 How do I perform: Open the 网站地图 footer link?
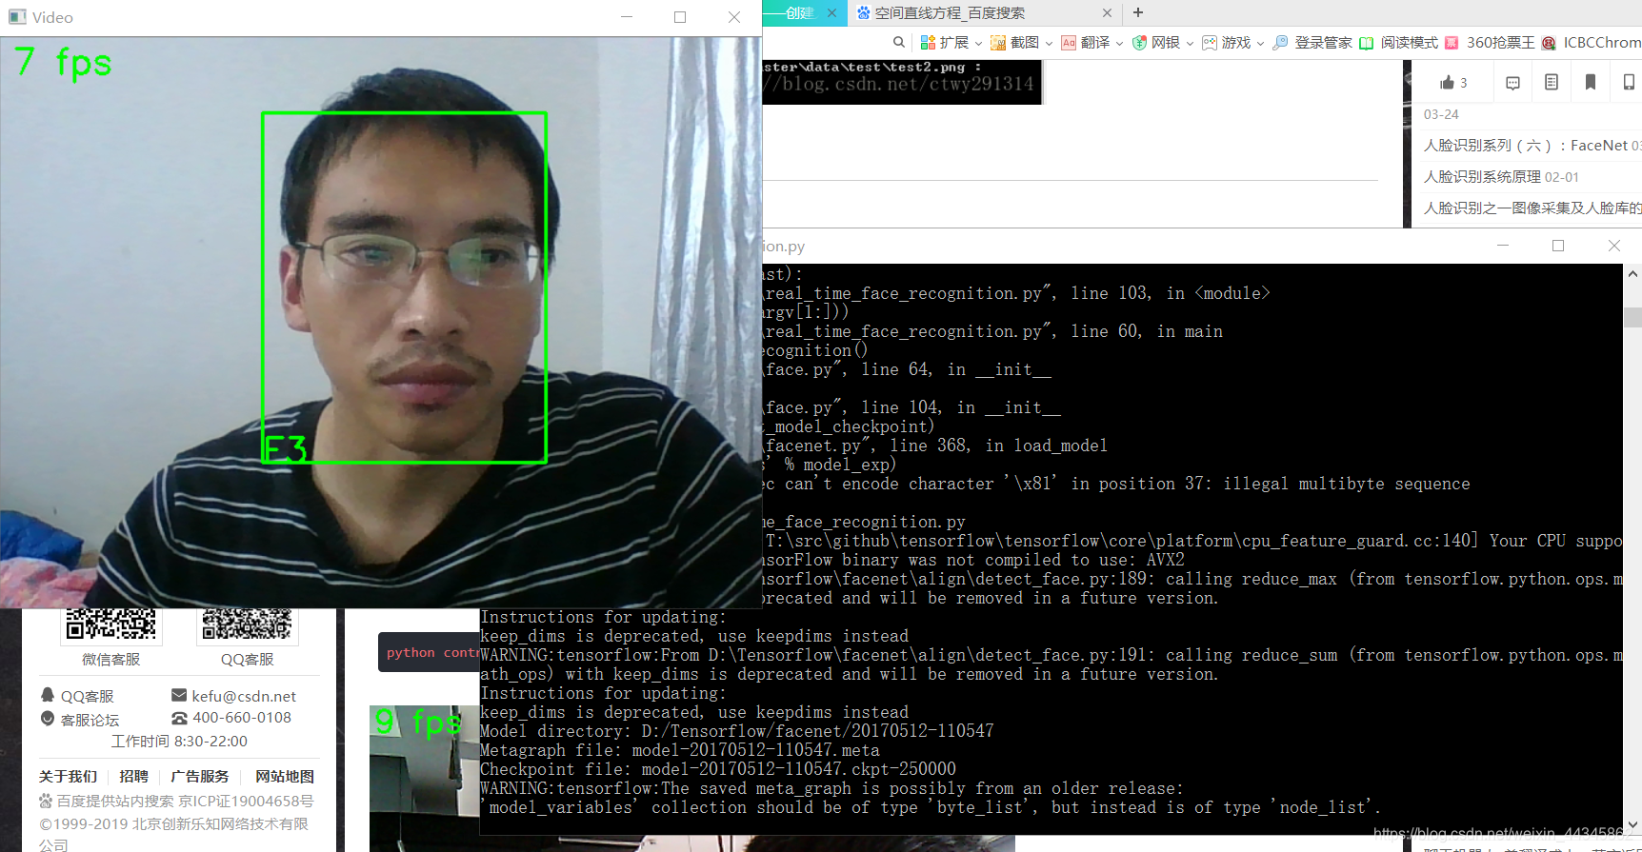click(x=285, y=776)
